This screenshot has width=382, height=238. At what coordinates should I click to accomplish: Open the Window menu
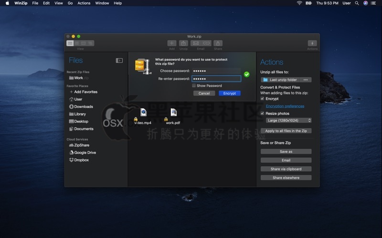coord(102,3)
